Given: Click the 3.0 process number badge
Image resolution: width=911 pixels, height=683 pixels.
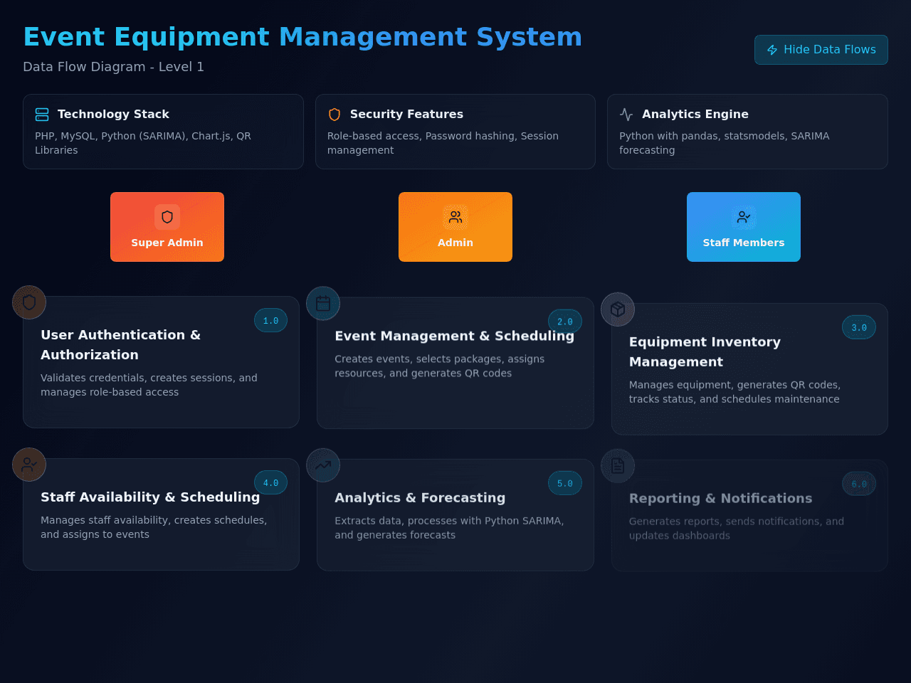Looking at the screenshot, I should point(859,327).
